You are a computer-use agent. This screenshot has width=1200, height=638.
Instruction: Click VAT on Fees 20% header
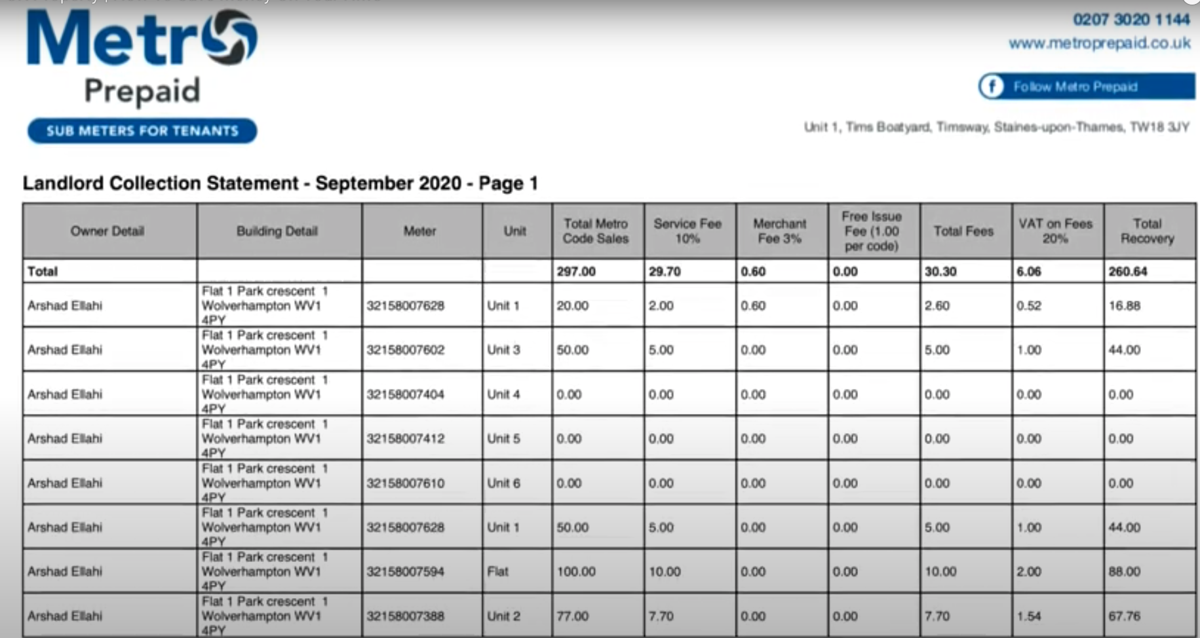pos(1057,231)
